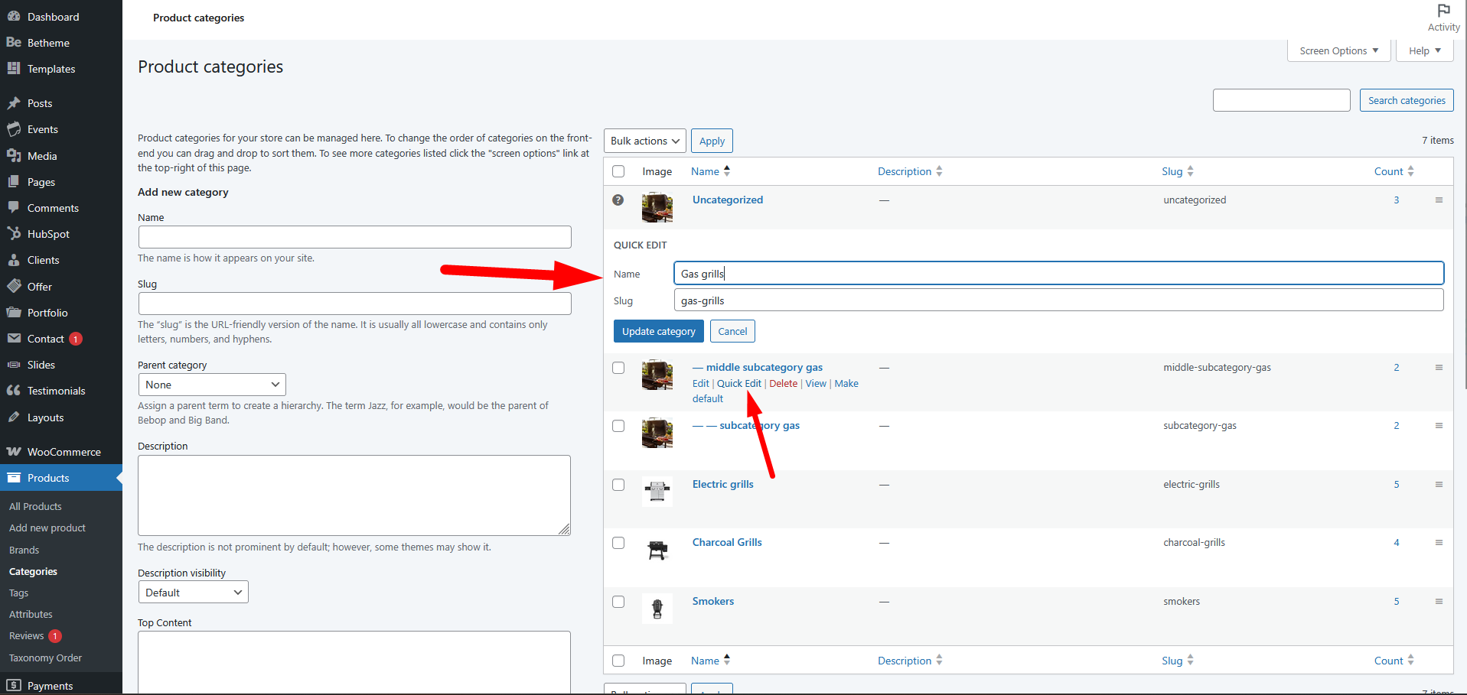Expand the Screen Options panel

pyautogui.click(x=1338, y=51)
